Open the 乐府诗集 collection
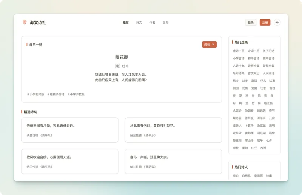302x195 pixels. click(239, 73)
